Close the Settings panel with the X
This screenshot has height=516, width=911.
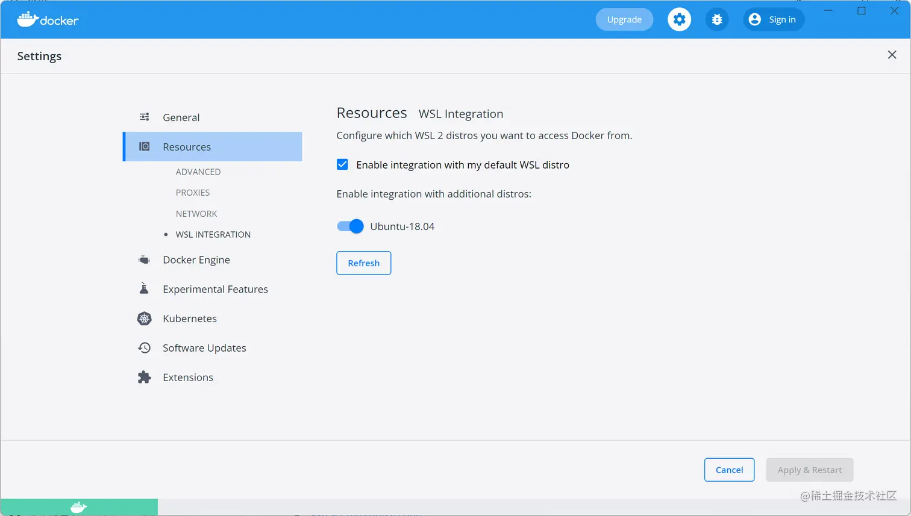point(892,55)
